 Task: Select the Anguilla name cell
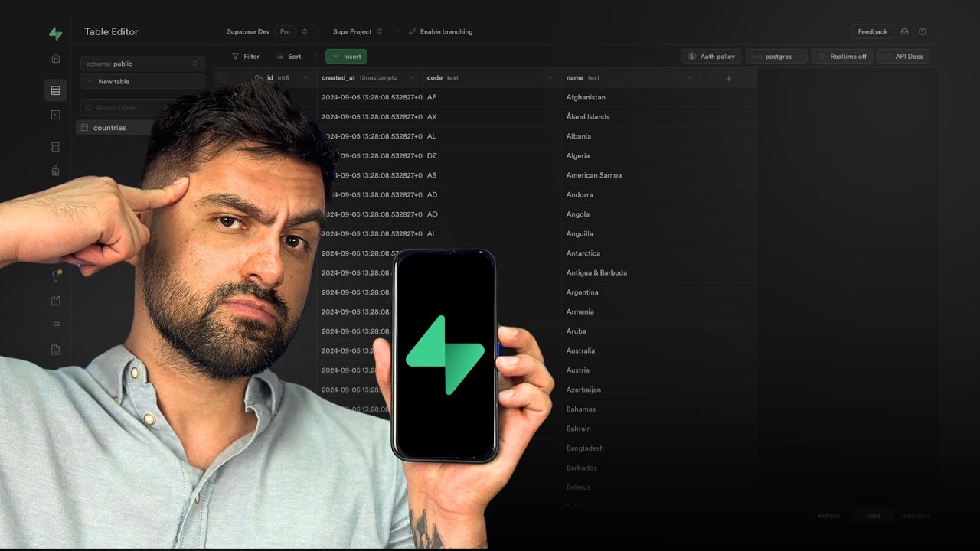click(x=631, y=234)
